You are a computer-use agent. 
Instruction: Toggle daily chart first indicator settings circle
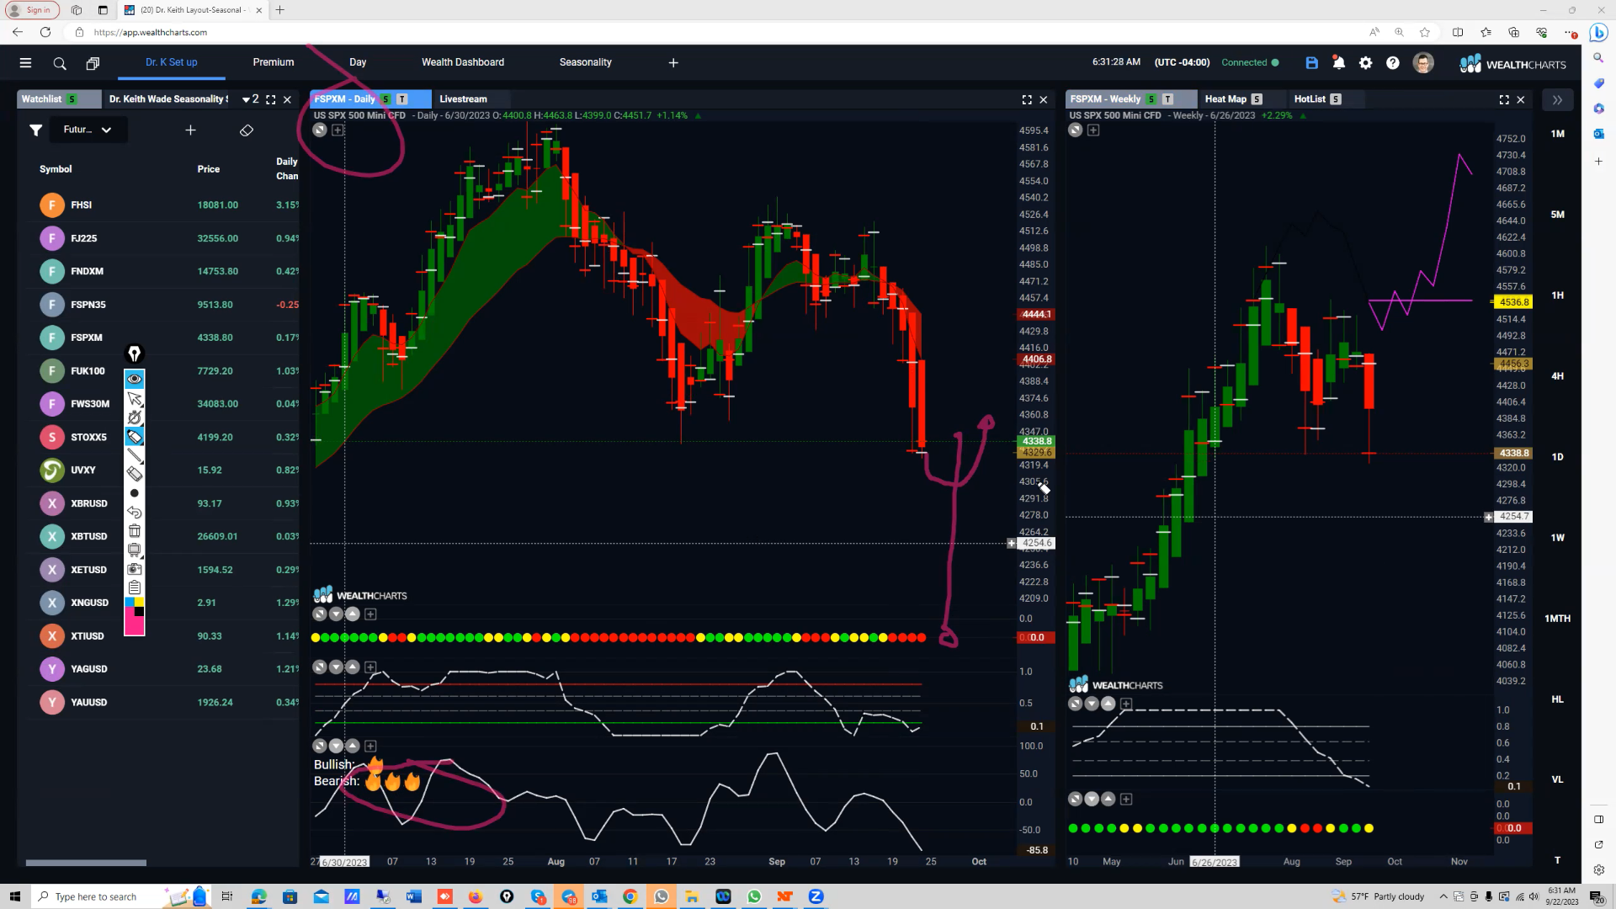click(x=320, y=614)
